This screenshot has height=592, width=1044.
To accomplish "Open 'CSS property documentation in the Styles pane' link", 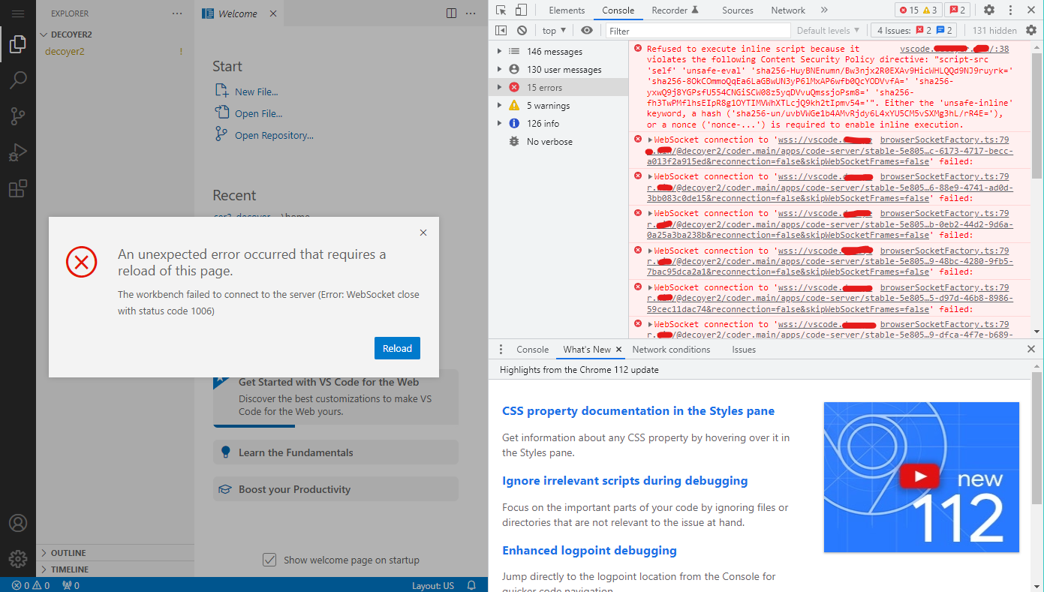I will point(638,411).
